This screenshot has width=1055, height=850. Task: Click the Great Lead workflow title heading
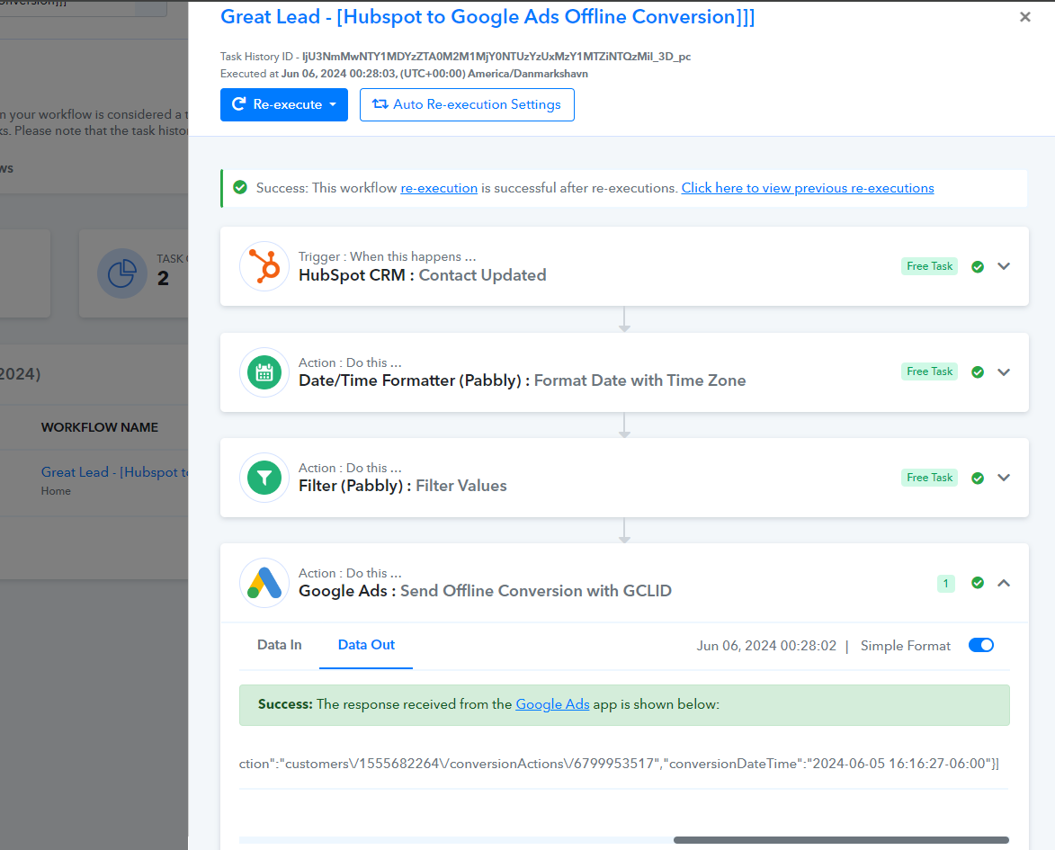point(487,17)
